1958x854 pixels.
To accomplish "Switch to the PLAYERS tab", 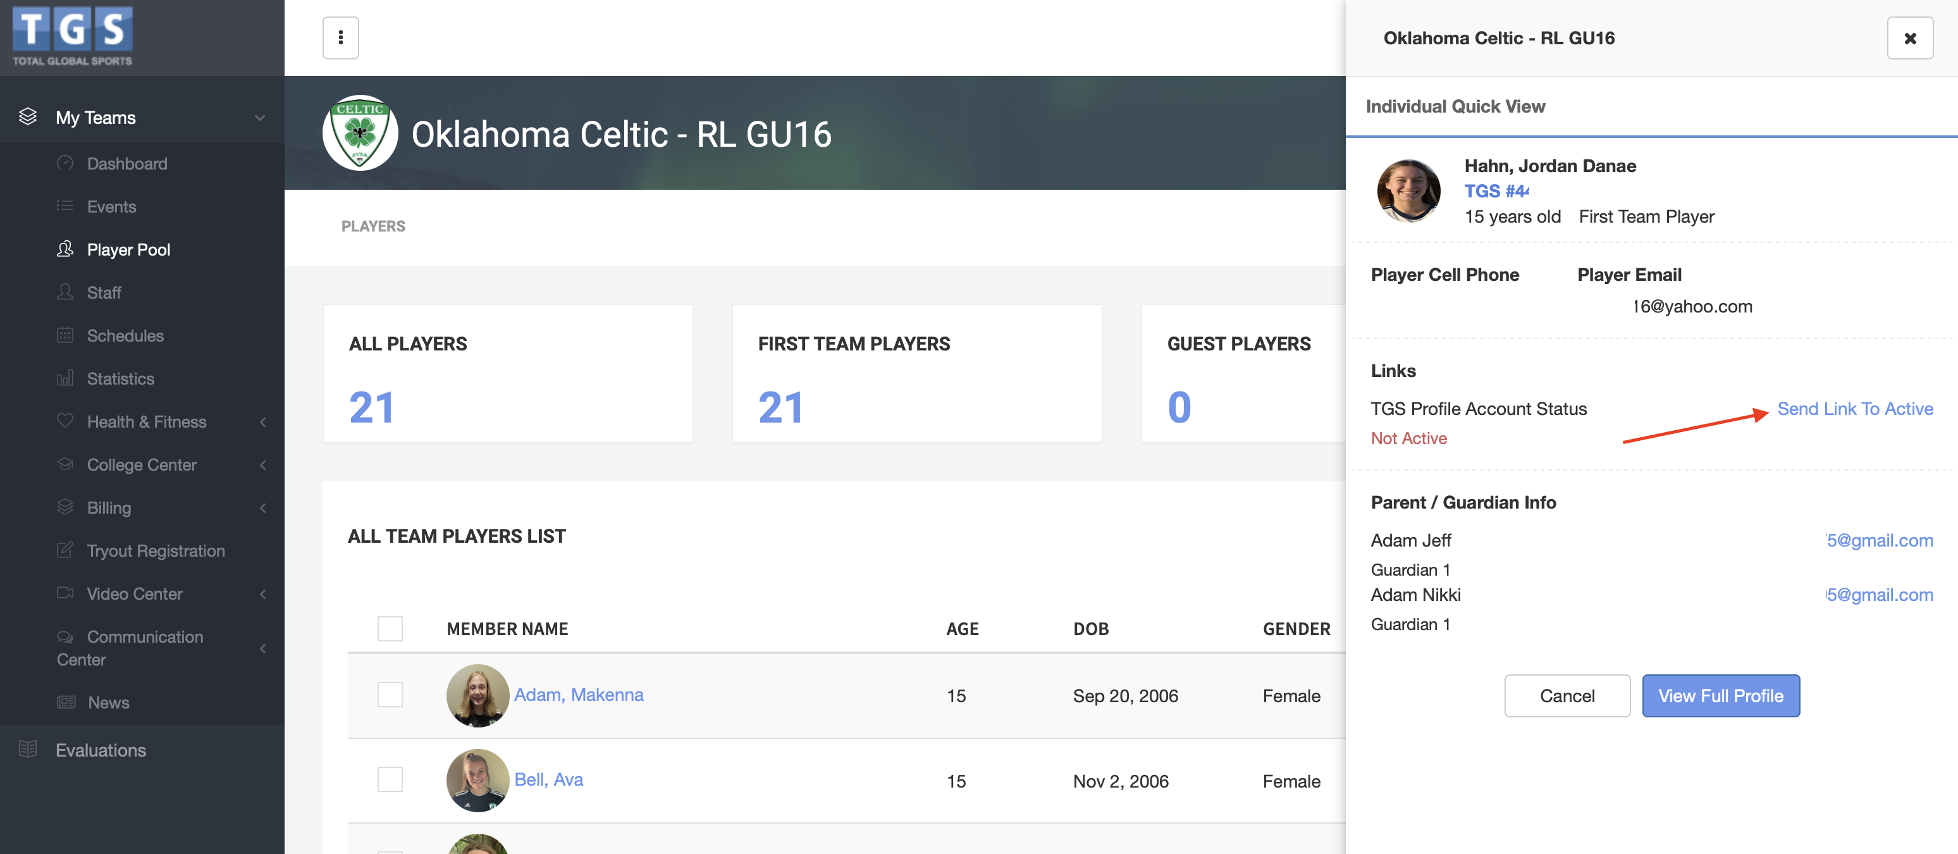I will tap(373, 225).
